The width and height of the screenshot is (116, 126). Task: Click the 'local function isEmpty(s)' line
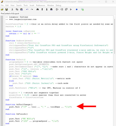pyautogui.click(x=20, y=31)
